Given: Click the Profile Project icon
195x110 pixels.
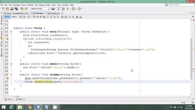Looking at the screenshot, I should 79,9.
